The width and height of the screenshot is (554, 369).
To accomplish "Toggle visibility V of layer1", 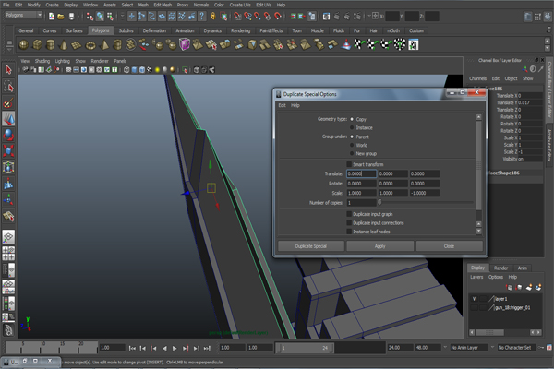I will click(x=475, y=299).
